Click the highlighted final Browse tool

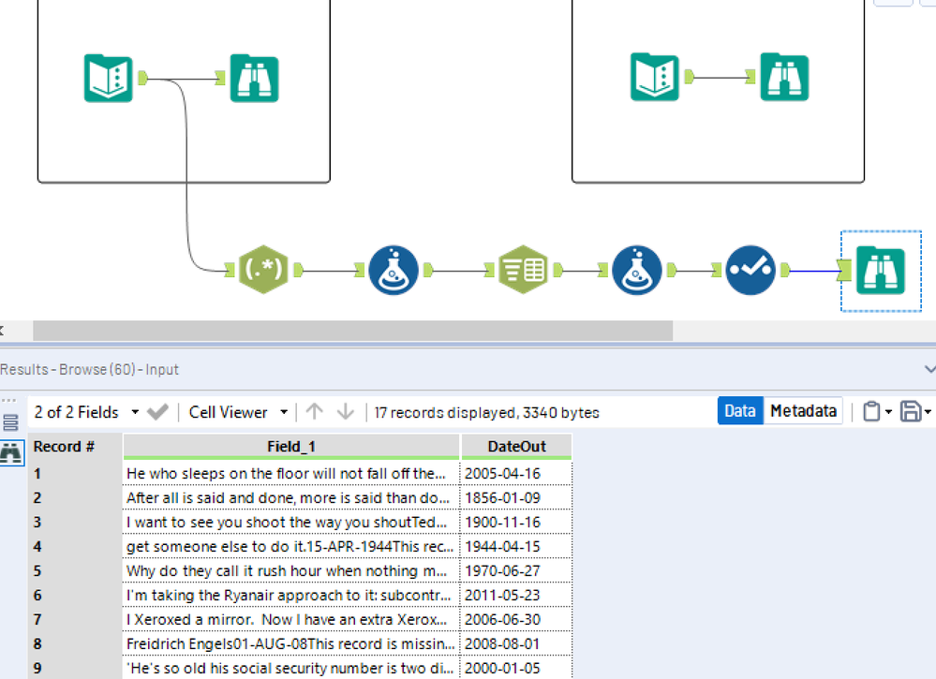pyautogui.click(x=881, y=271)
